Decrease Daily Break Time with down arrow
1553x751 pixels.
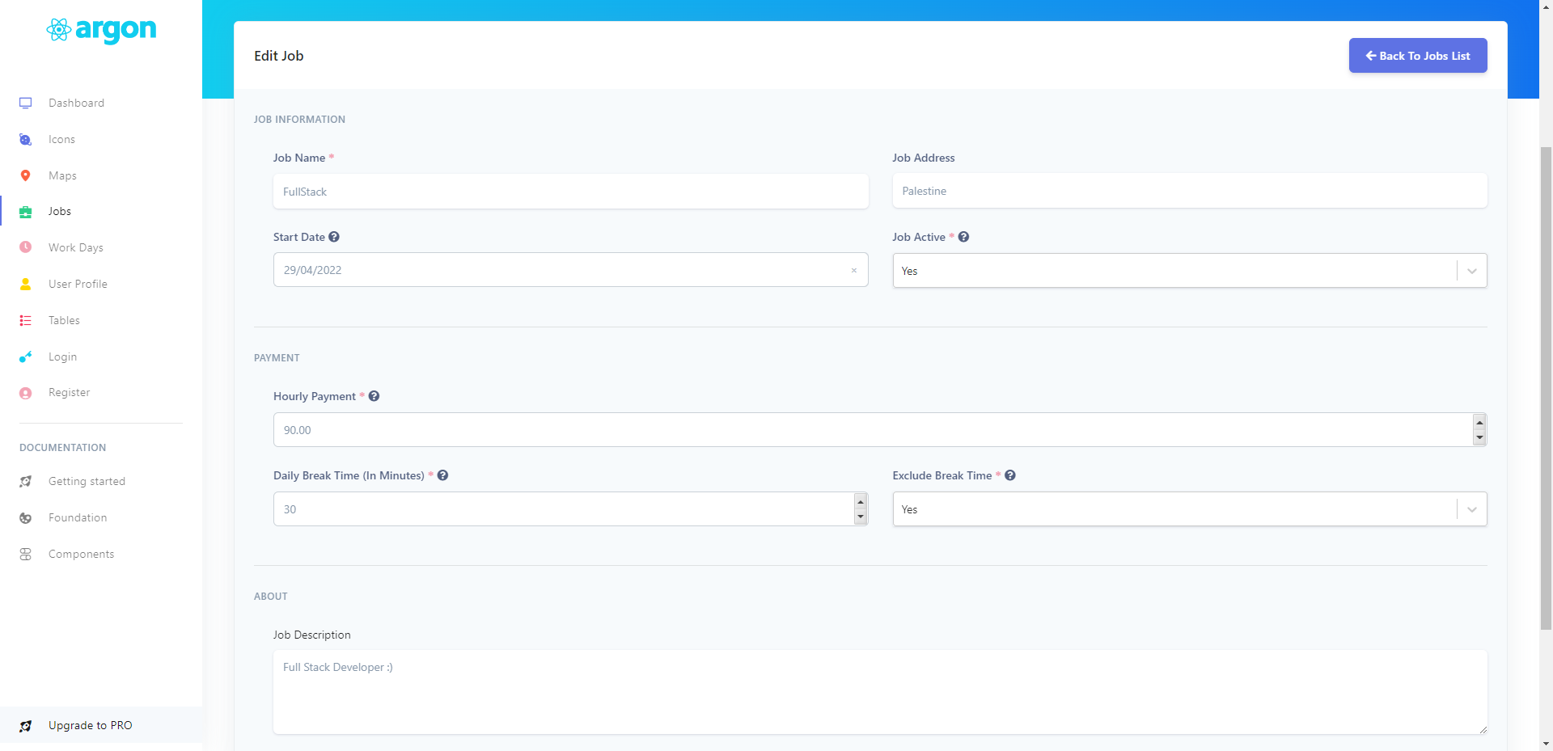click(x=861, y=517)
